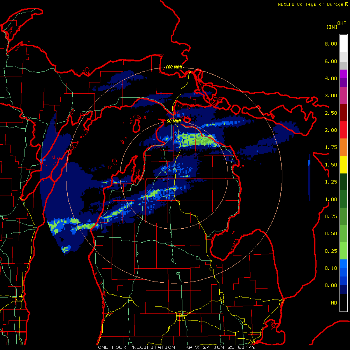Pick the yellow swatch in the color scale

tap(343, 165)
